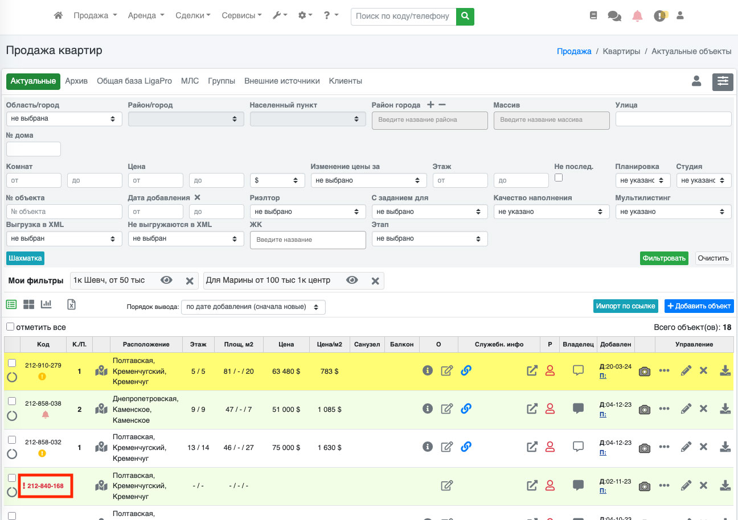Open the 'Риэлтор' dropdown

pyautogui.click(x=307, y=212)
